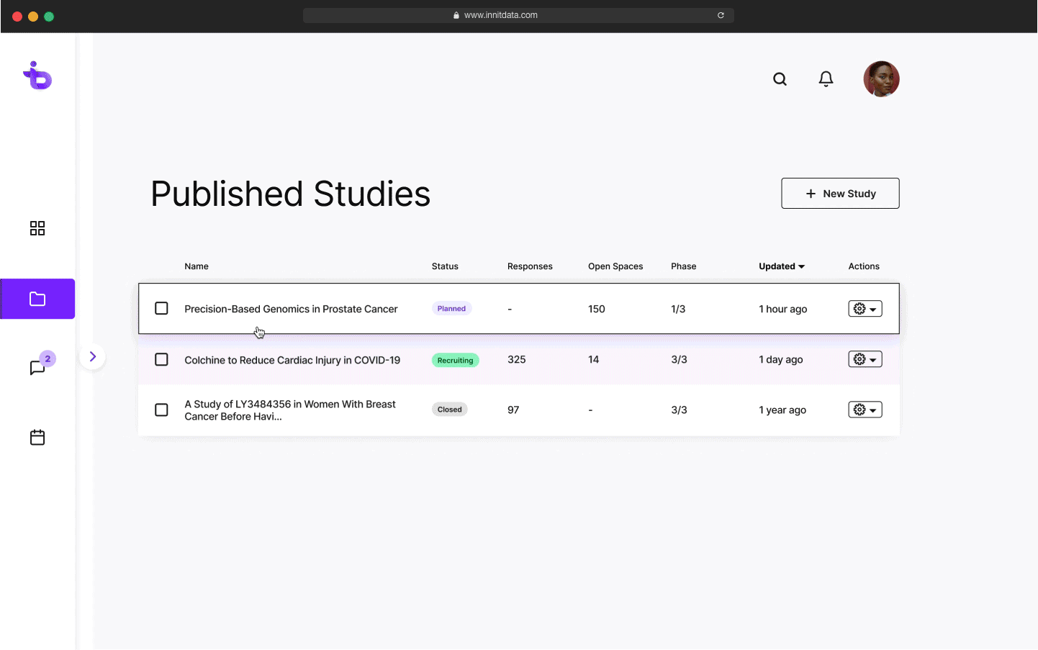Select the Colchine COVID-19 study checkbox
Viewport: 1038px width, 650px height.
[x=161, y=359]
